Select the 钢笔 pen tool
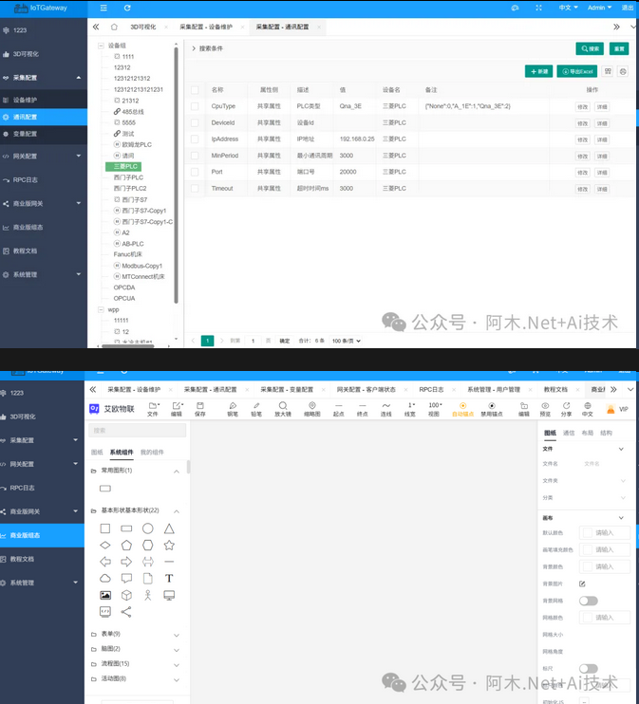This screenshot has width=639, height=704. (232, 409)
